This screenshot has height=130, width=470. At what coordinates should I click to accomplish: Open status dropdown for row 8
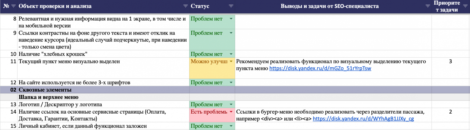(x=231, y=19)
